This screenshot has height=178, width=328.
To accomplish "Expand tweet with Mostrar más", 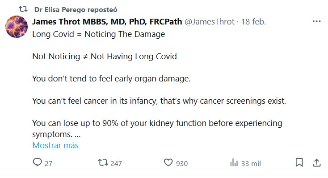I will coord(55,146).
